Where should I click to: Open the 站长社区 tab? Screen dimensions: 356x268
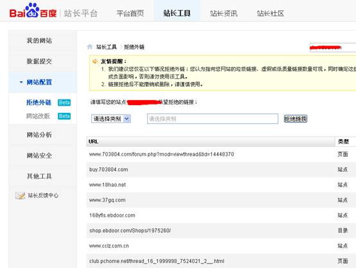[x=270, y=13]
